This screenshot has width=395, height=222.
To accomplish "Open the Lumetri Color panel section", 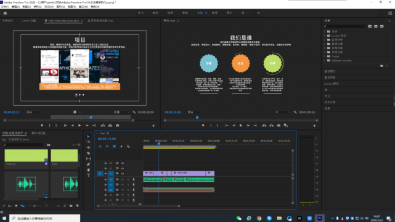I will point(332,84).
